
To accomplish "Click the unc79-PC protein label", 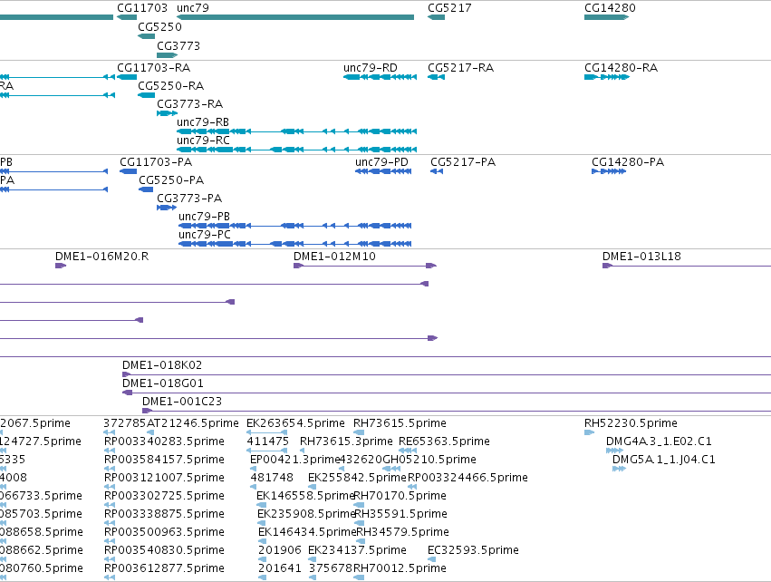I will point(205,234).
